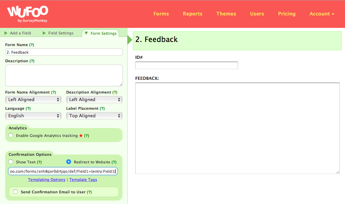
Task: Open help for Language
Action: click(x=28, y=109)
